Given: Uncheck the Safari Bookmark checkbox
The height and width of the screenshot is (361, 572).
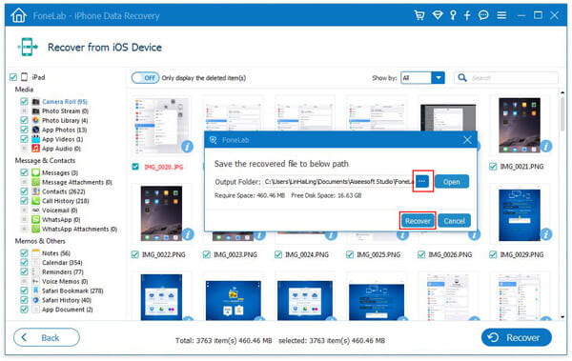Looking at the screenshot, I should click(x=24, y=291).
